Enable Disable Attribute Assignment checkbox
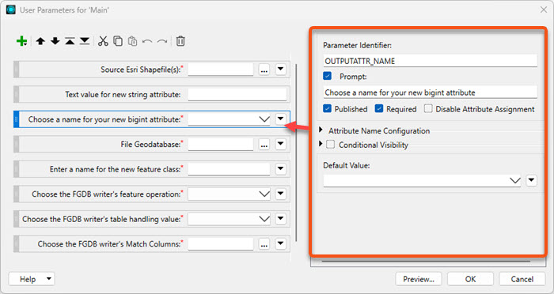Viewport: 554px width, 294px height. click(428, 109)
